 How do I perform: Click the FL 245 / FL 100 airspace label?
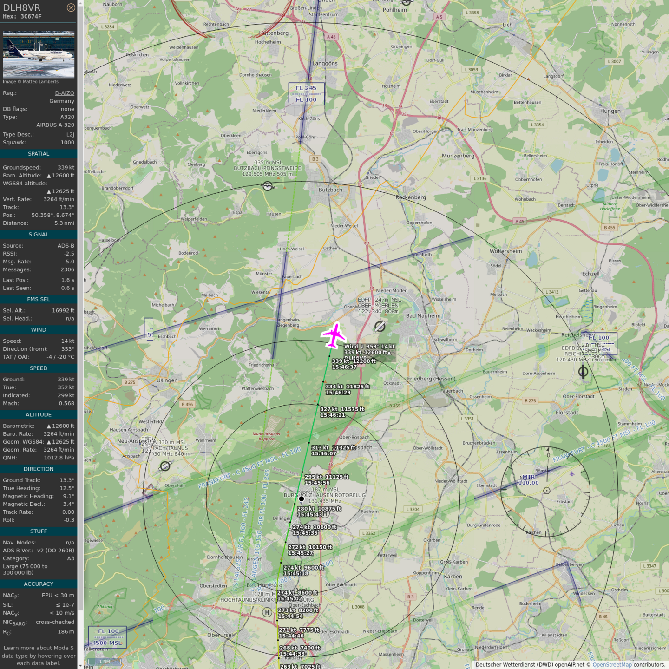(x=306, y=94)
